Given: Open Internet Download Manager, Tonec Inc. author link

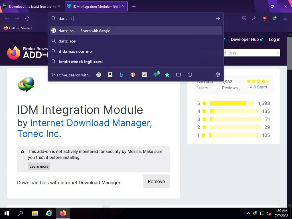Looking at the screenshot, I should tap(85, 128).
